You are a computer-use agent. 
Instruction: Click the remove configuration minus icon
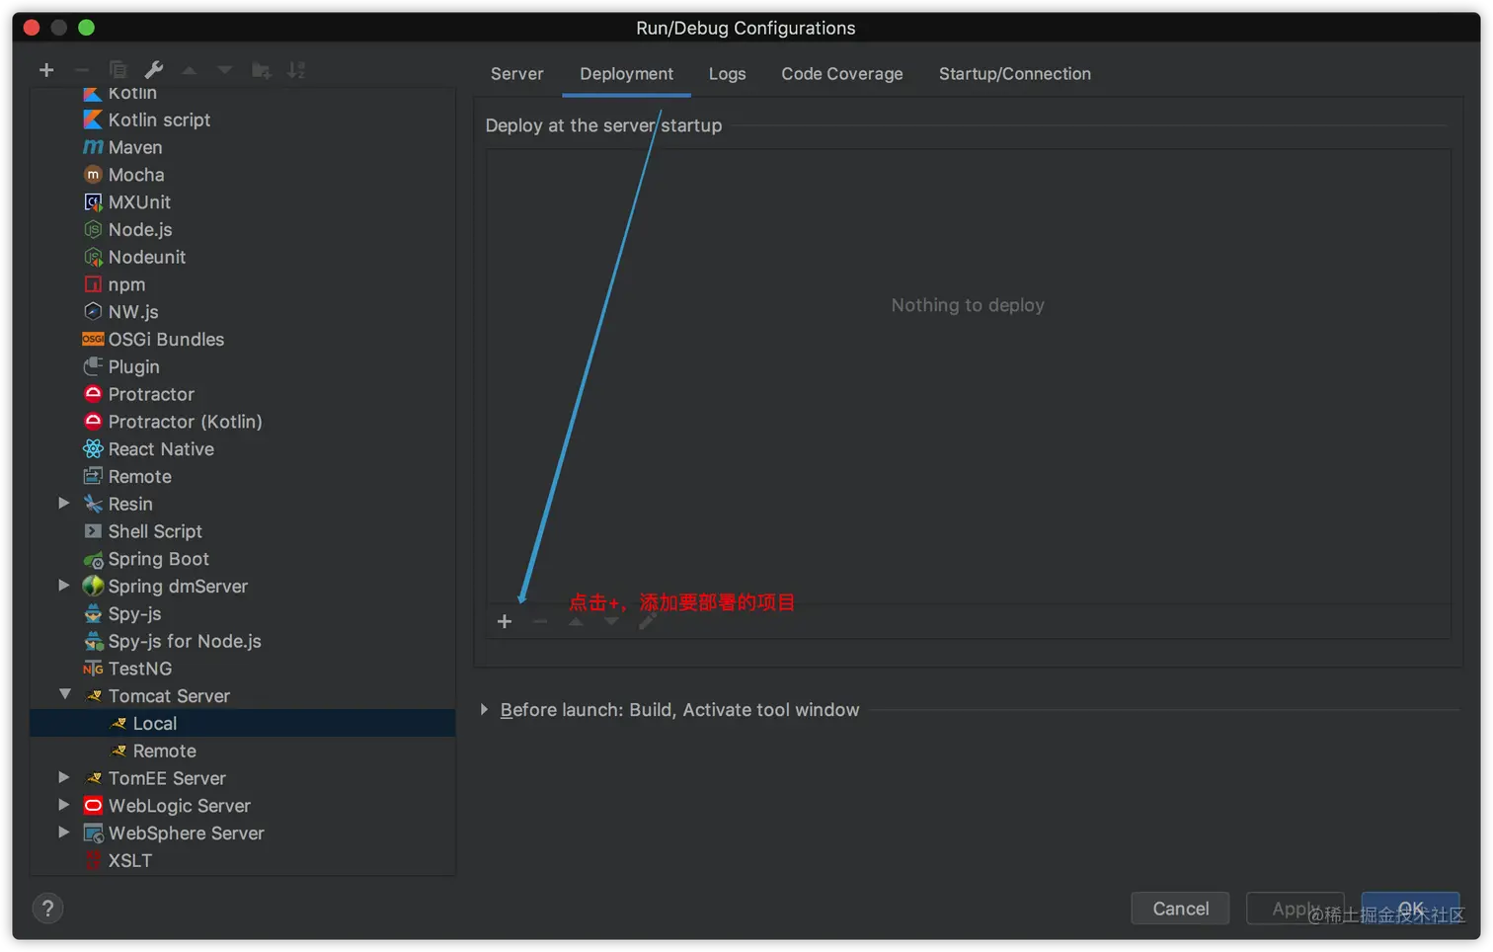pyautogui.click(x=82, y=70)
